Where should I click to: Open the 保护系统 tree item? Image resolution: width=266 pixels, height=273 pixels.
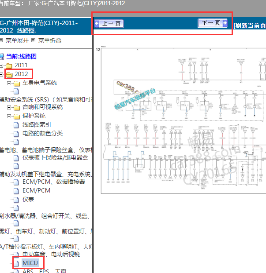pos(34,116)
